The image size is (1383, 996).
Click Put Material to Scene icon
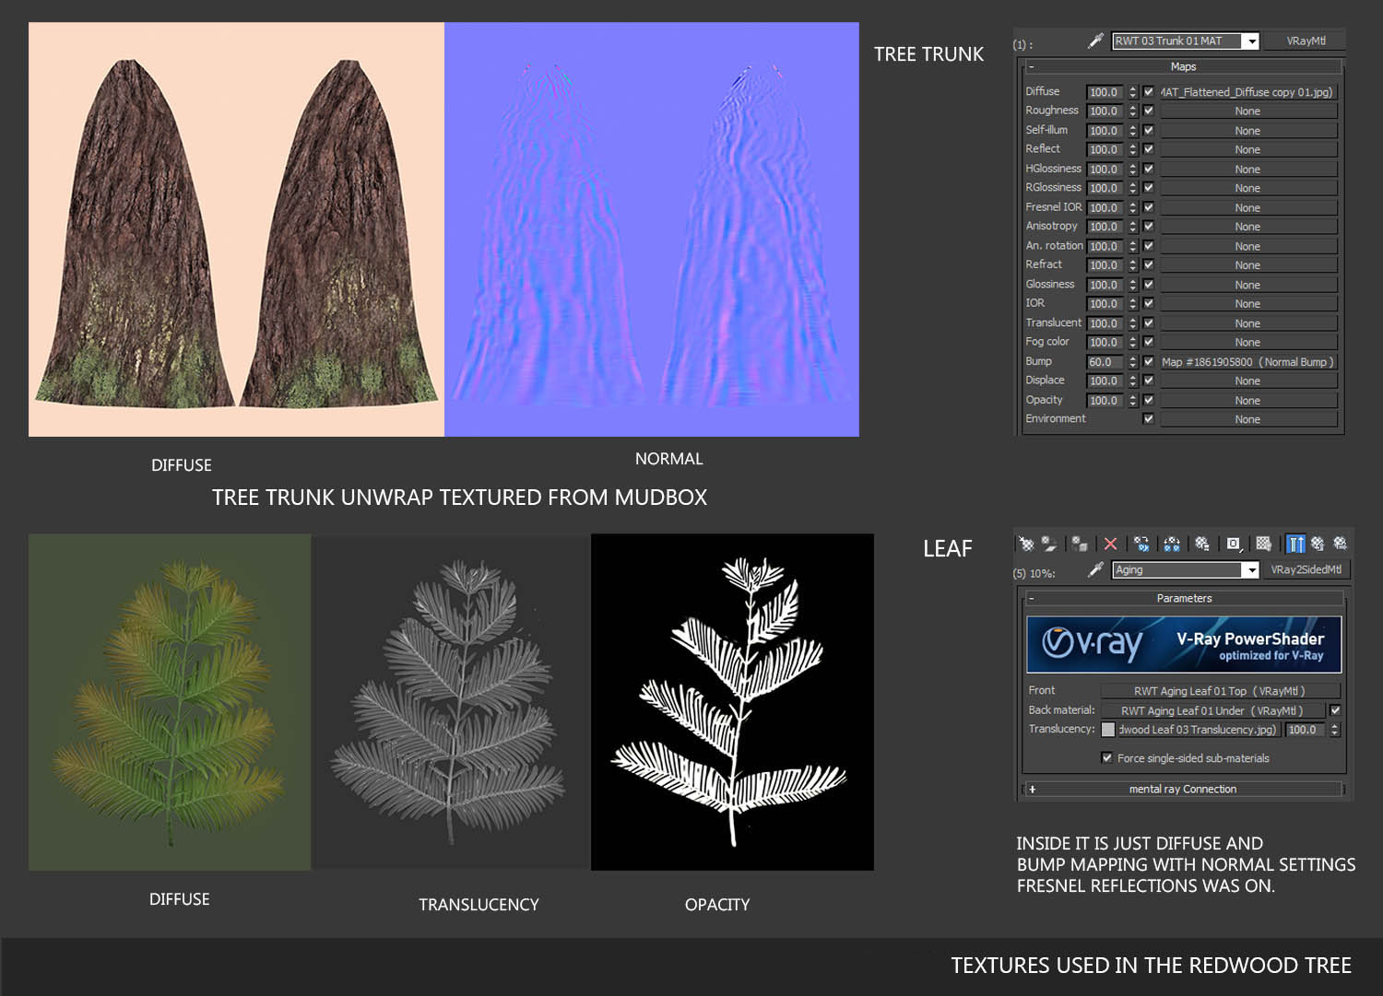1049,544
